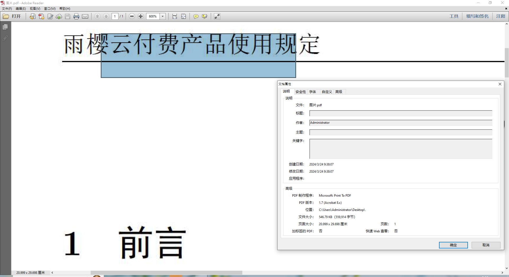Open the 文件(F) menu
Screen dimensions: 509x277
click(7, 9)
